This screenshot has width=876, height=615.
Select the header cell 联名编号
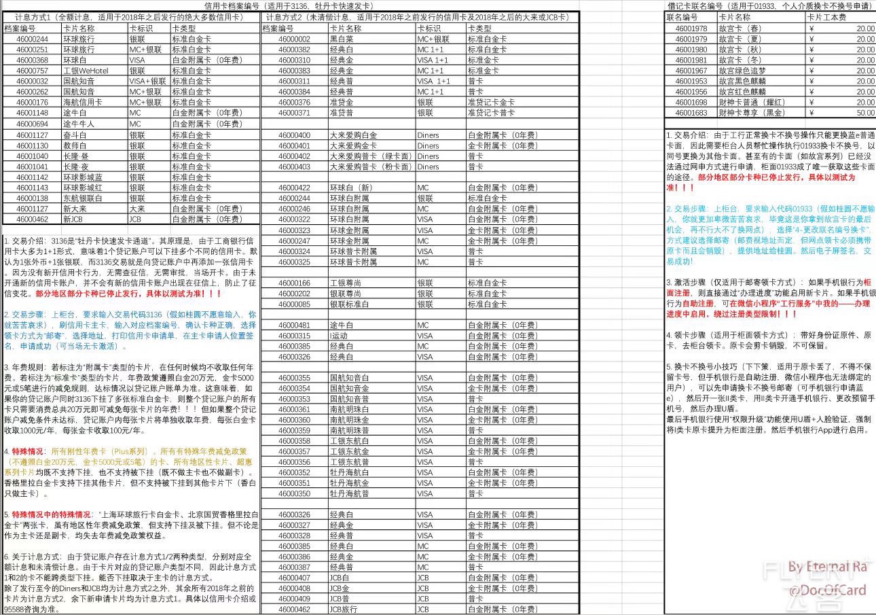pos(691,18)
